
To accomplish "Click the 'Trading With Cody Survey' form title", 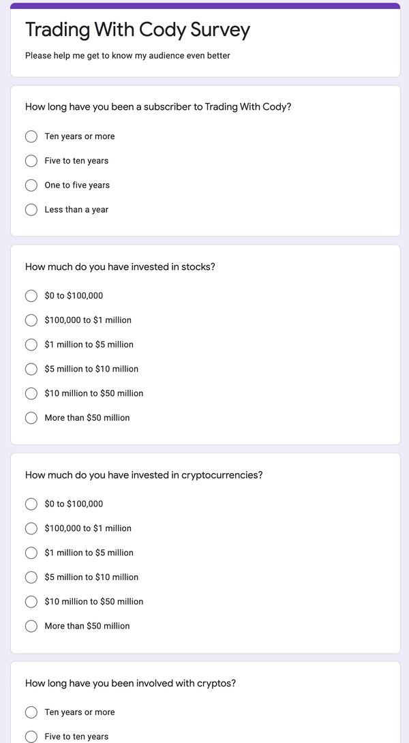I will pos(138,30).
